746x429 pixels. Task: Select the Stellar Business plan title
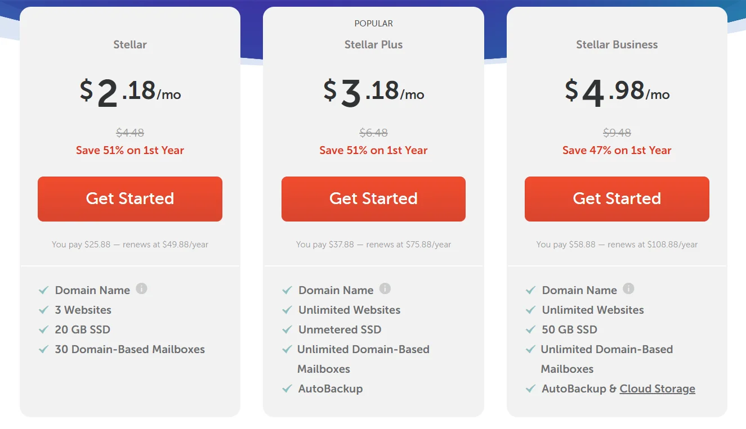tap(617, 44)
